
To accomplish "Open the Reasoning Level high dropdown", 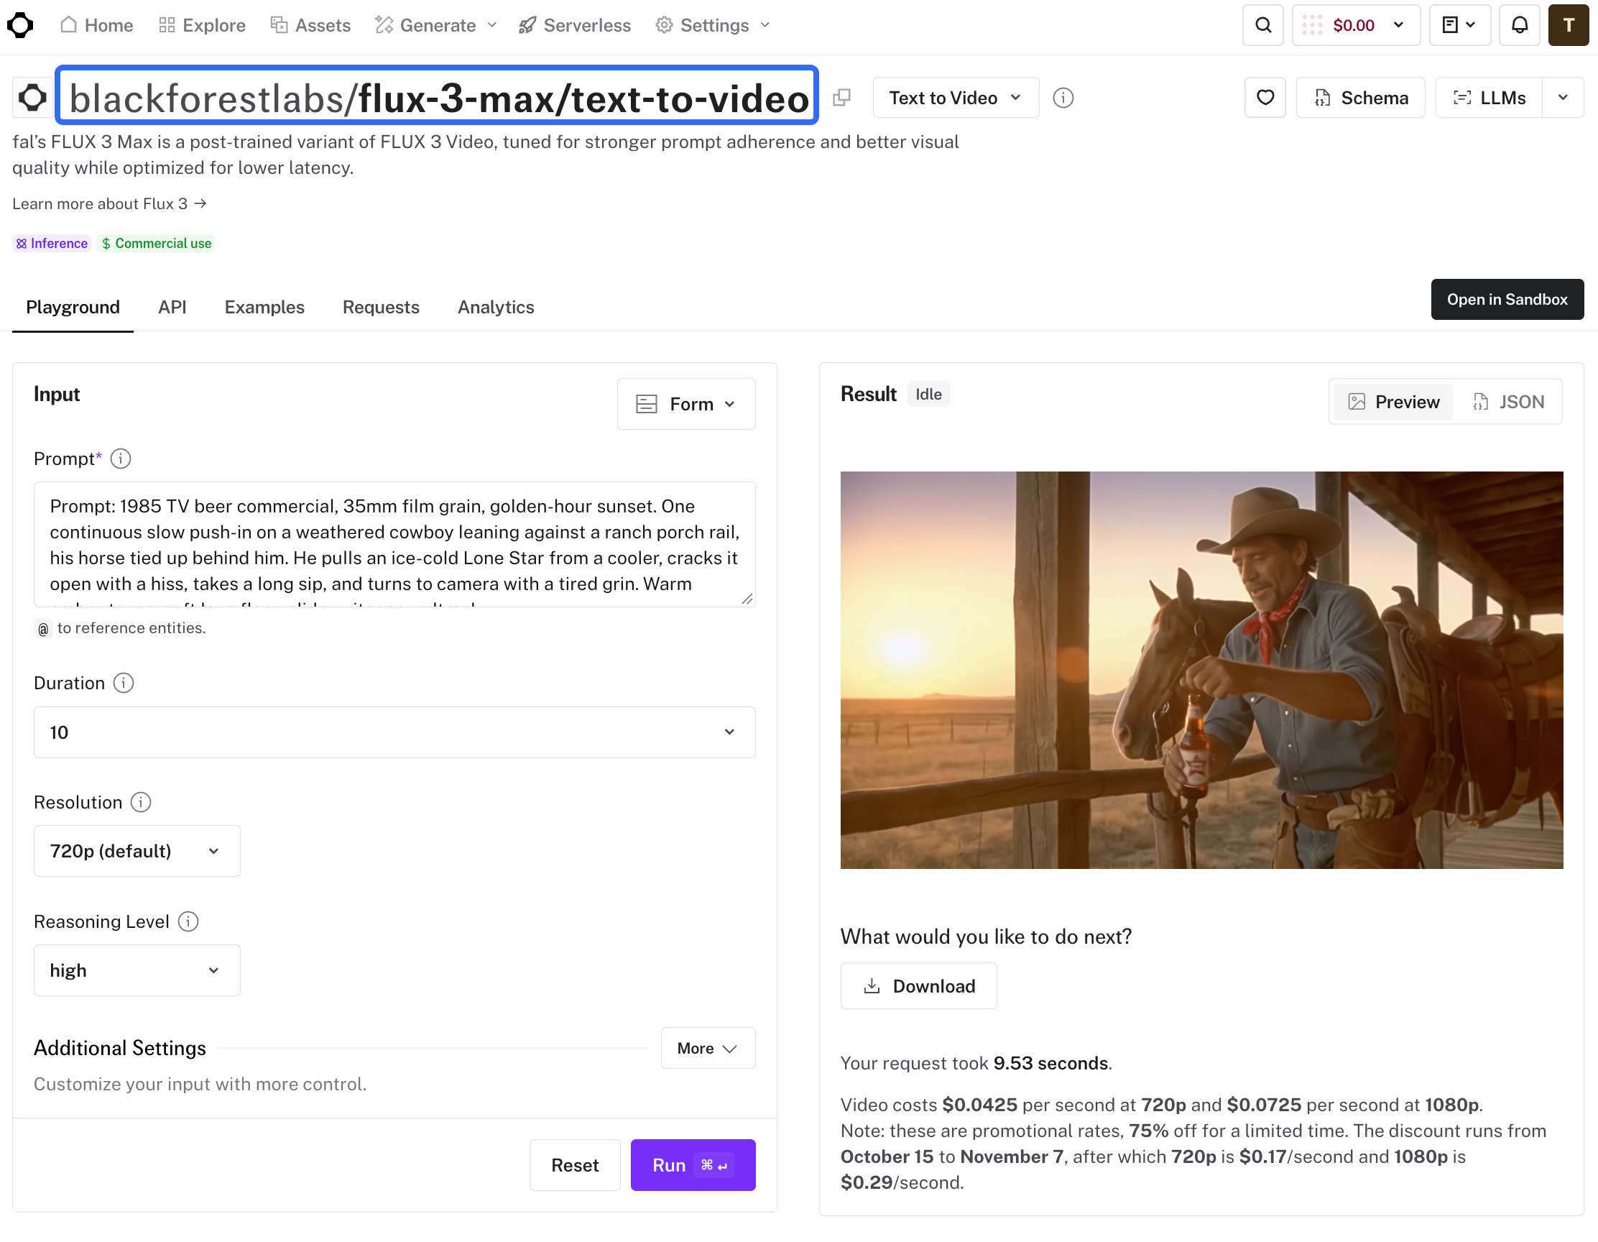I will [x=137, y=970].
